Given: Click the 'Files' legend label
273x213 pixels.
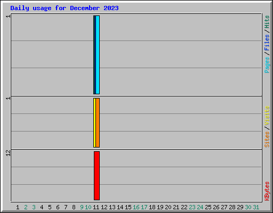Looking at the screenshot, I should click(x=267, y=43).
